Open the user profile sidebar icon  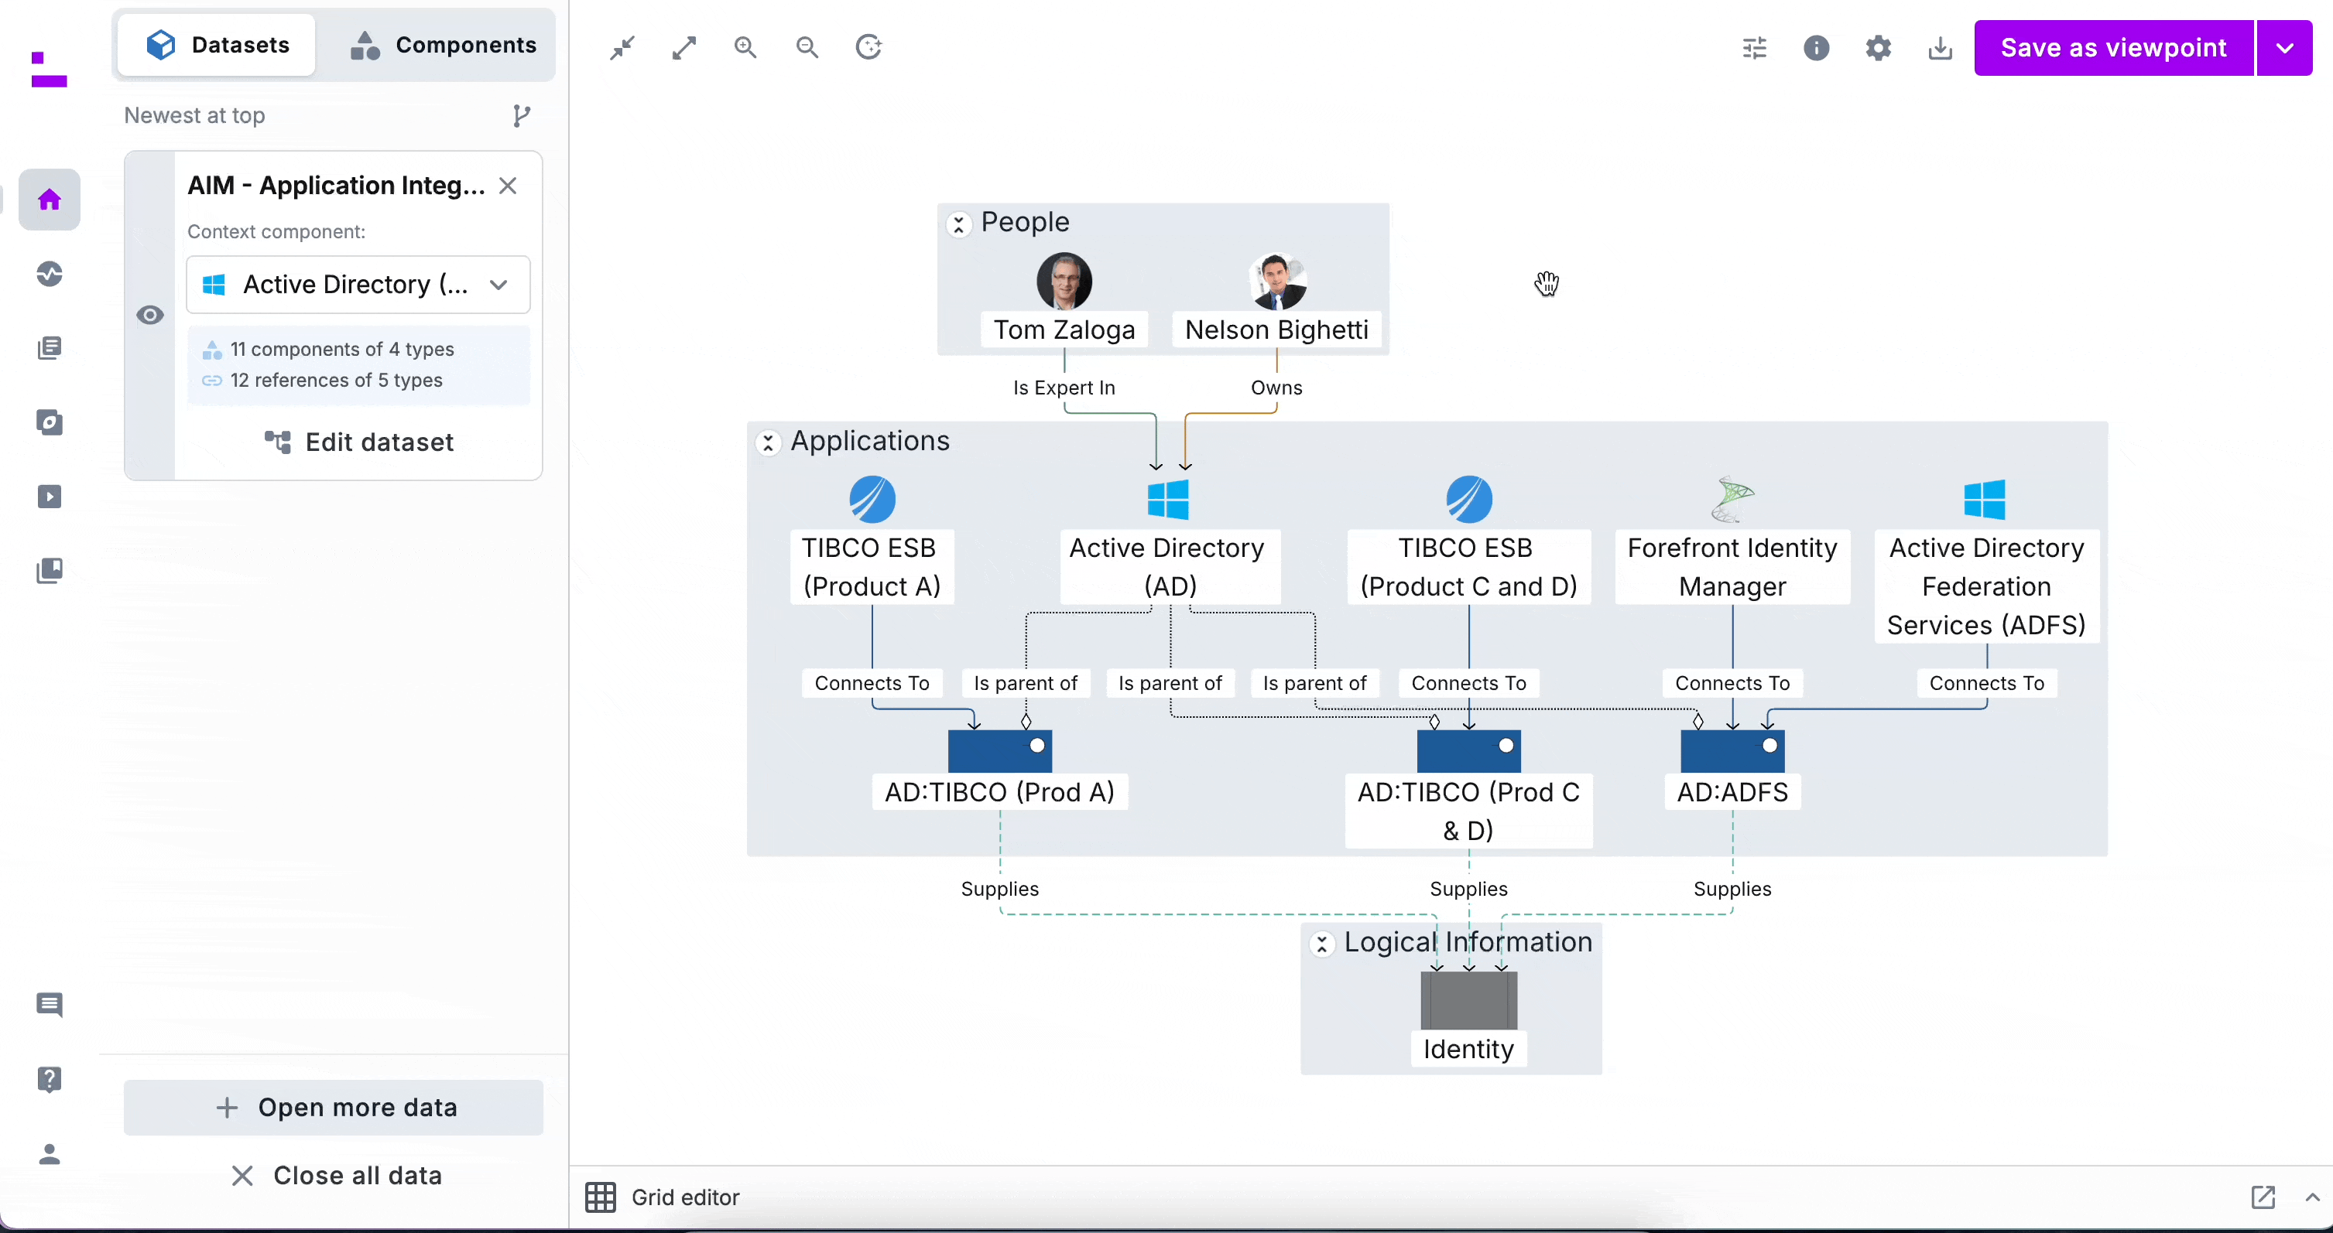coord(50,1153)
